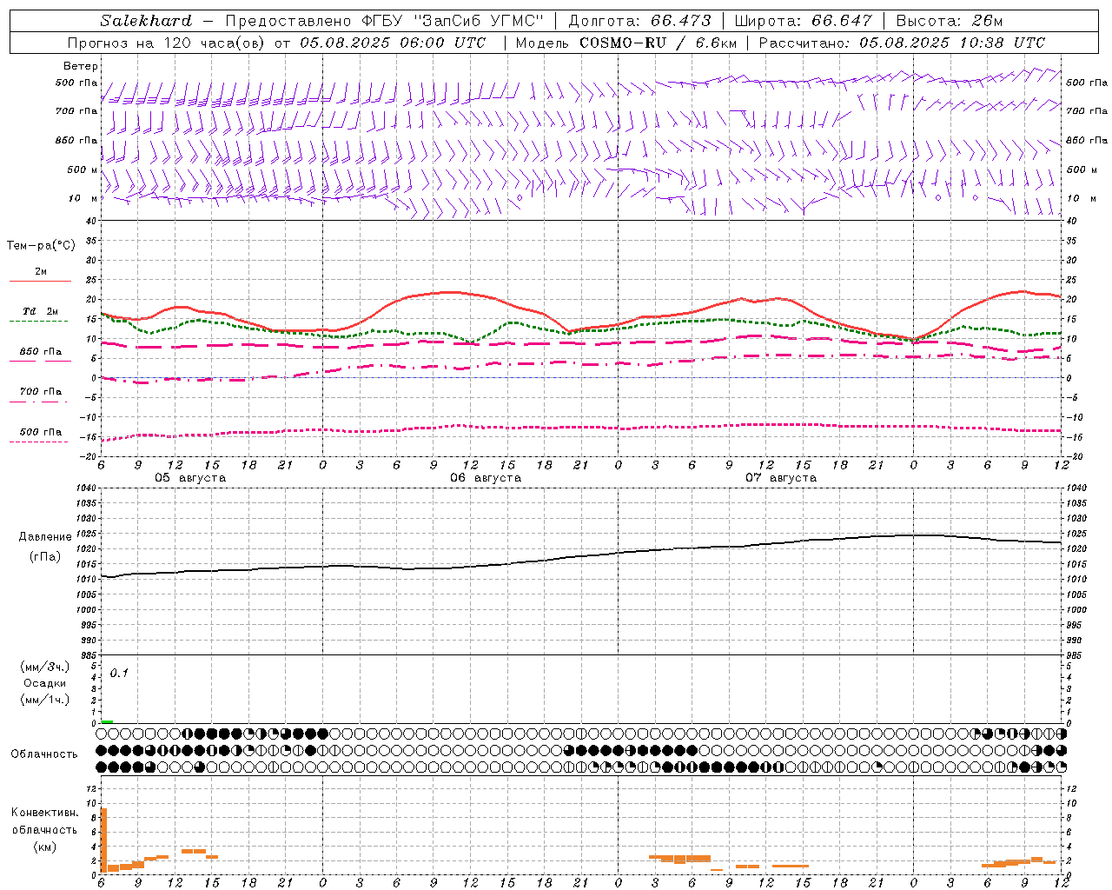Click the Осадки precipitation label
This screenshot has width=1112, height=890.
45,683
